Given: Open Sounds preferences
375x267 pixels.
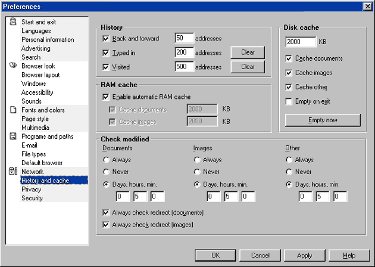Looking at the screenshot, I should [x=32, y=101].
